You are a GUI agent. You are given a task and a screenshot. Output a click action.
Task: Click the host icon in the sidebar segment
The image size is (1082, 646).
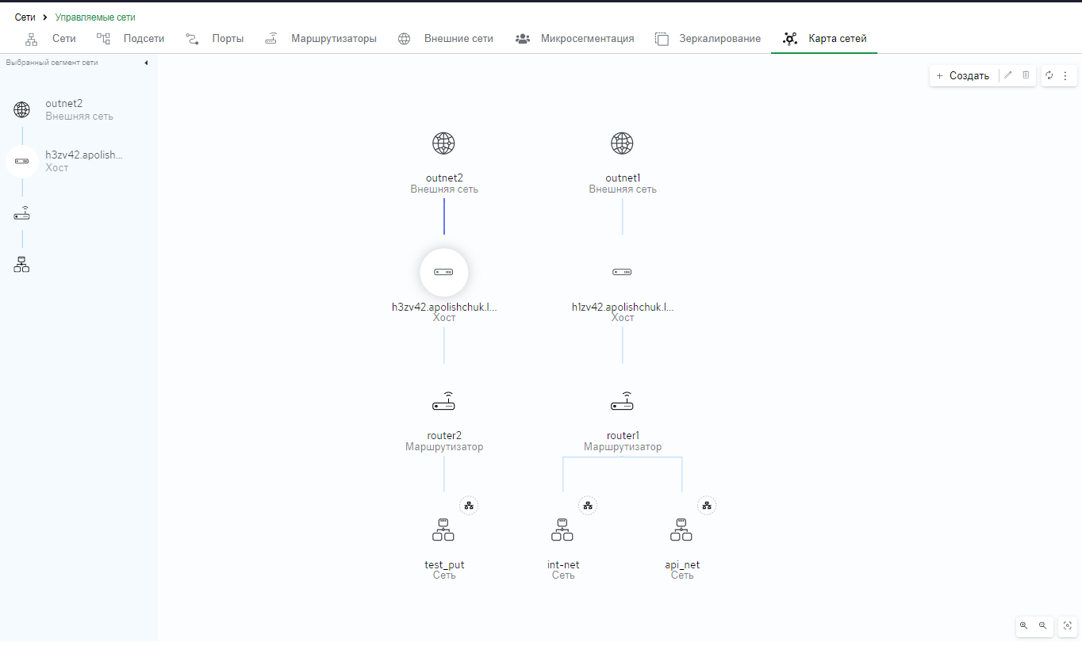tap(22, 162)
